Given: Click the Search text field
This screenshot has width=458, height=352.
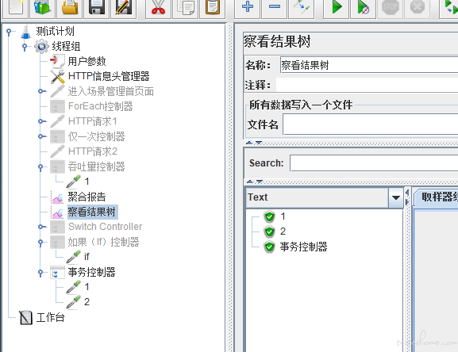Looking at the screenshot, I should coord(374,163).
